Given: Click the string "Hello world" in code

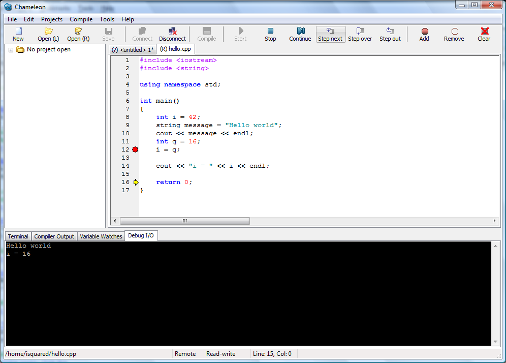Looking at the screenshot, I should click(251, 125).
